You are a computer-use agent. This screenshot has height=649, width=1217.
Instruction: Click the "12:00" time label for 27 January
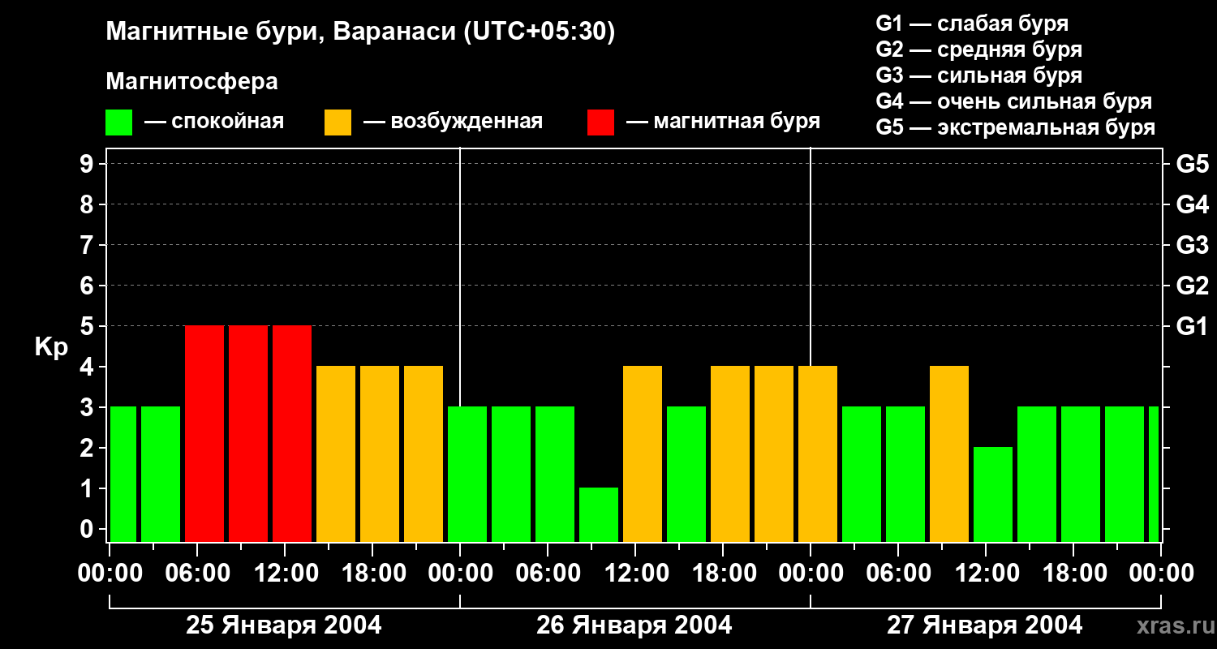coord(986,574)
